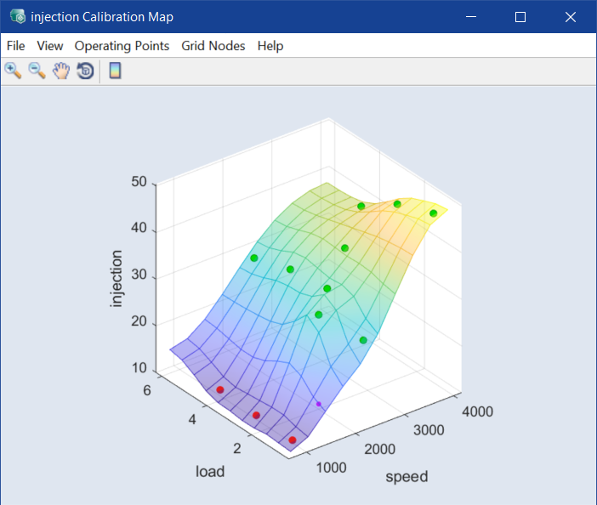597x505 pixels.
Task: Enable the Rotate 3D tool
Action: click(84, 71)
